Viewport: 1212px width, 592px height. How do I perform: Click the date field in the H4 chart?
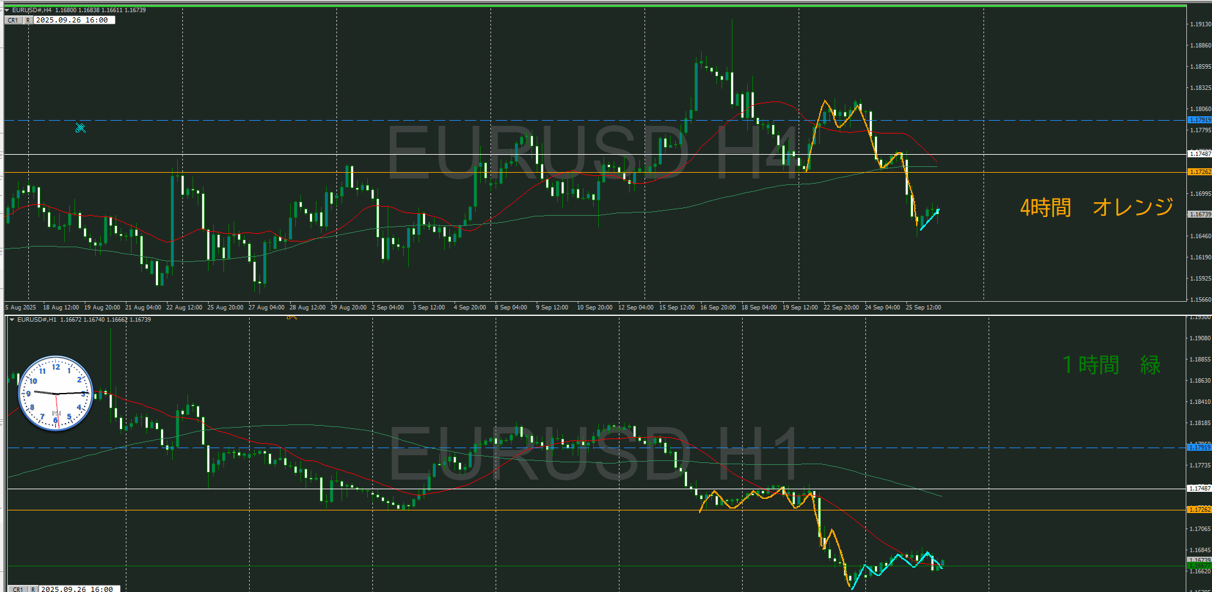point(74,20)
